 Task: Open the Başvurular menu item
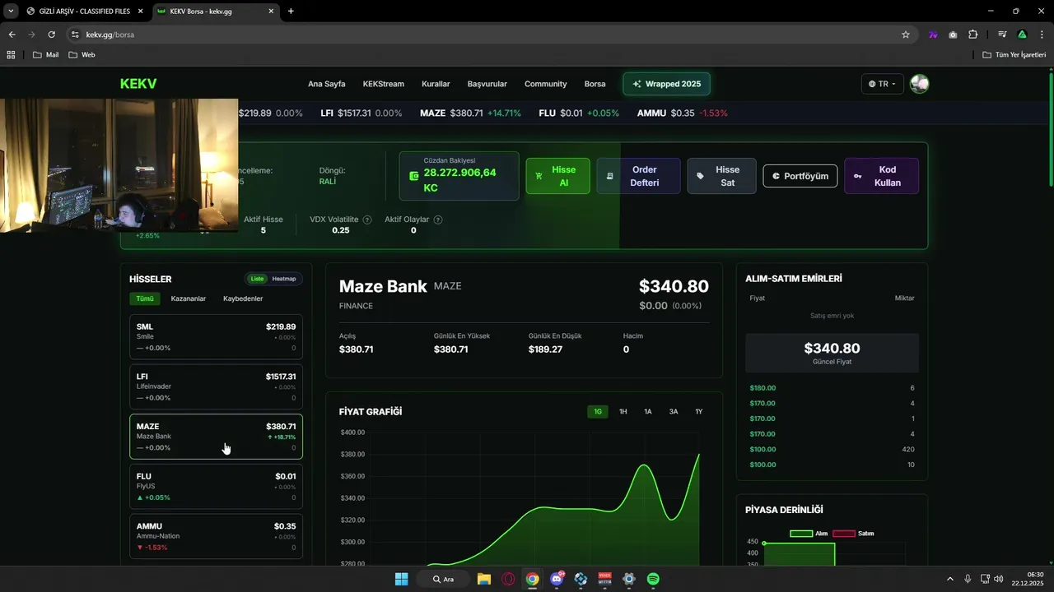pos(487,84)
